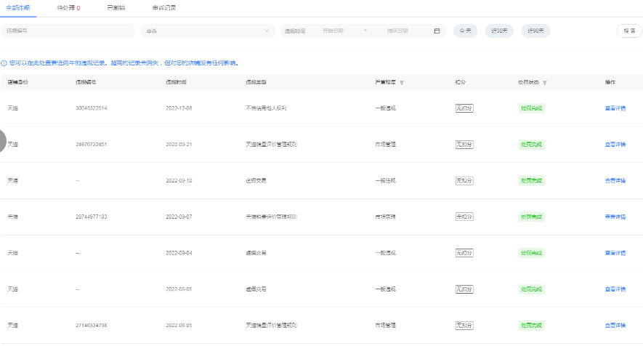Open the calendar icon in the date range field
Viewport: 643px width, 346px height.
(437, 31)
